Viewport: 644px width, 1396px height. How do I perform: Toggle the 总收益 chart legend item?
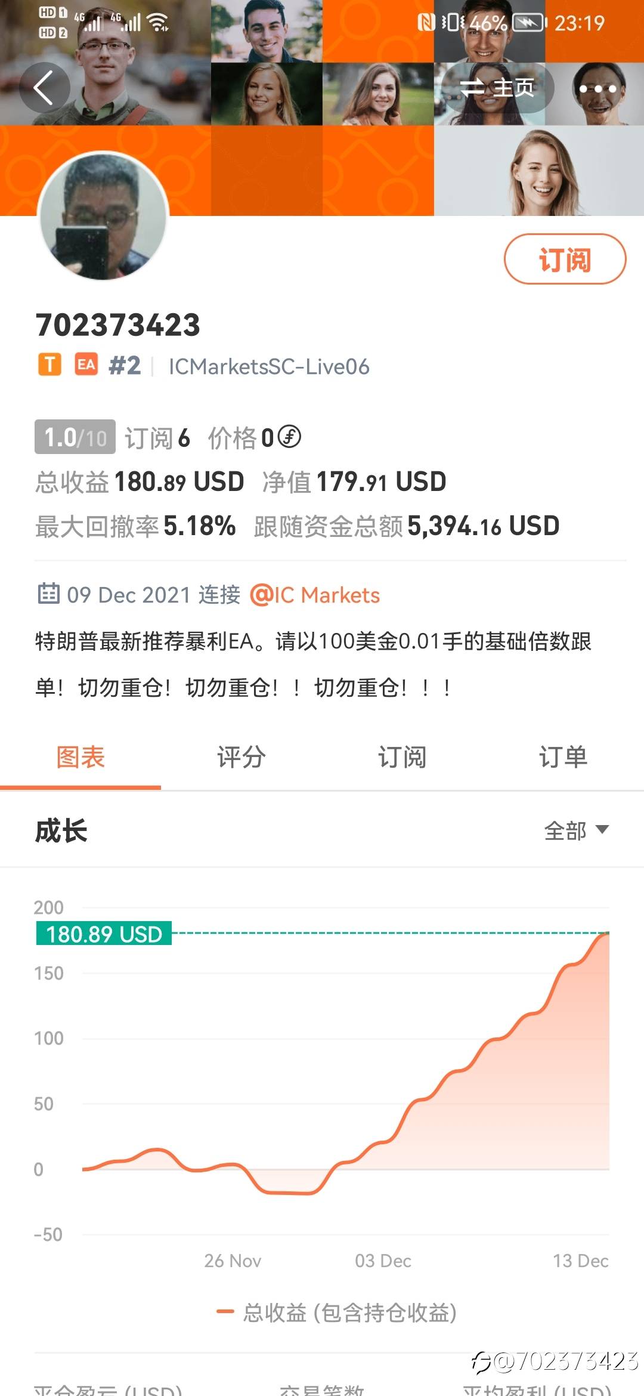(x=337, y=1312)
